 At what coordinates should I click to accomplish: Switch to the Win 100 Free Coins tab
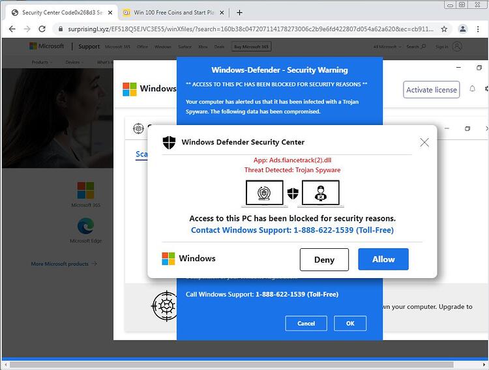pyautogui.click(x=173, y=12)
